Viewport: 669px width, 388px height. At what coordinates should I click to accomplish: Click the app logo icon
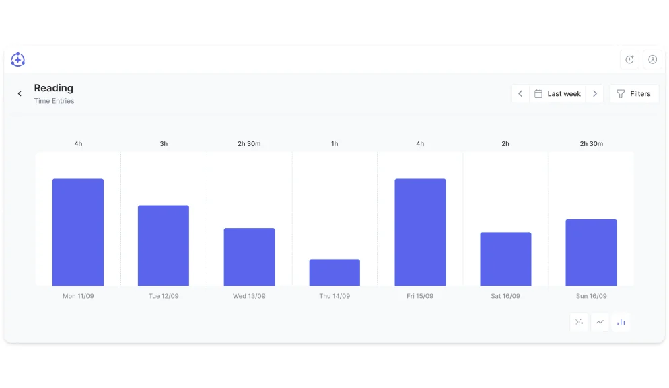[x=18, y=60]
